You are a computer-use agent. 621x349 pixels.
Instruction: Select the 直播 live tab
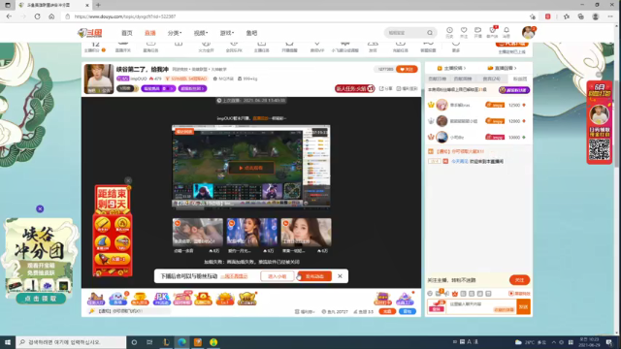click(150, 33)
